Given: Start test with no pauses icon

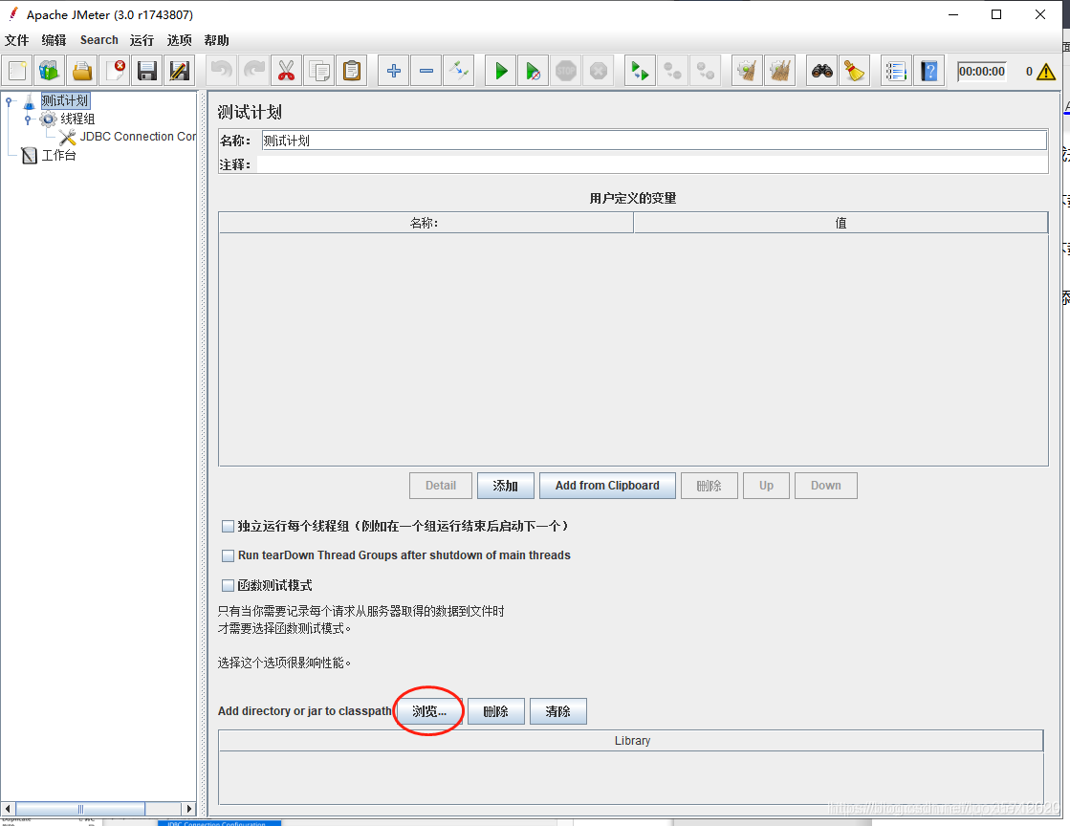Looking at the screenshot, I should click(x=533, y=71).
